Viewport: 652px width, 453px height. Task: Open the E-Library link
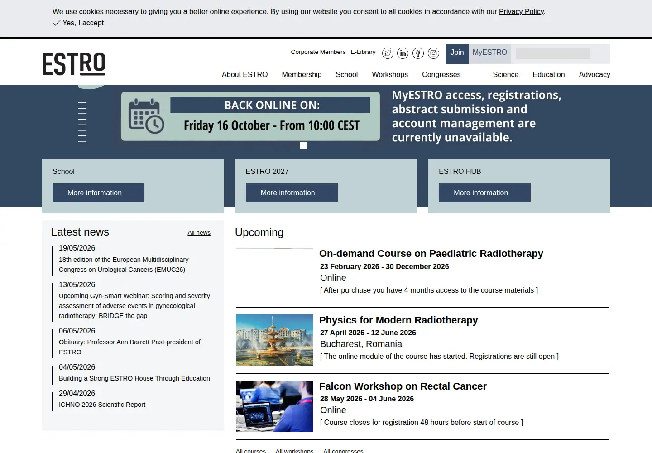coord(363,52)
